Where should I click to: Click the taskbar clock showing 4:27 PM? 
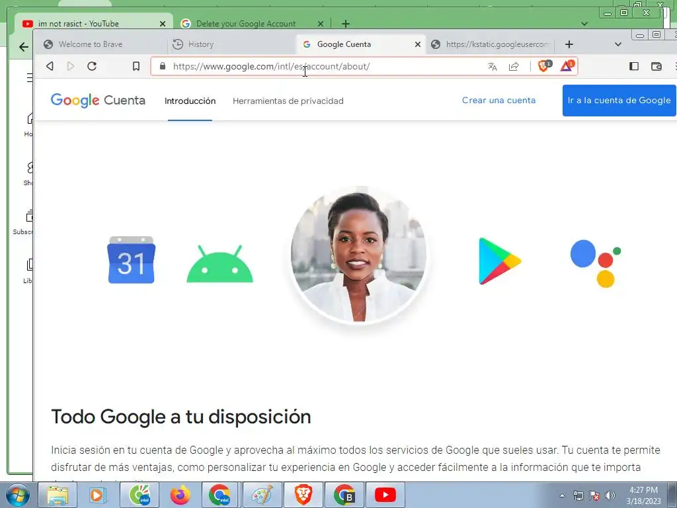(x=643, y=495)
